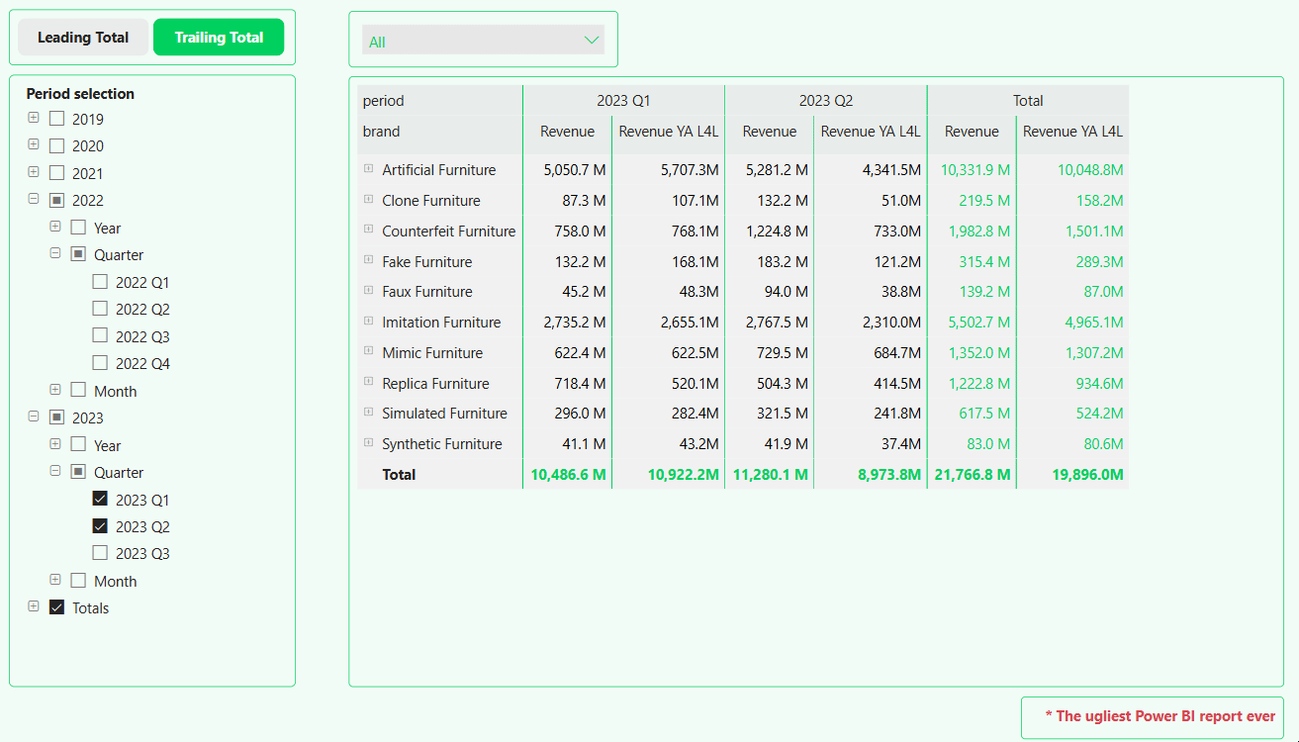Click the Mimic Furniture brand name

pos(432,353)
